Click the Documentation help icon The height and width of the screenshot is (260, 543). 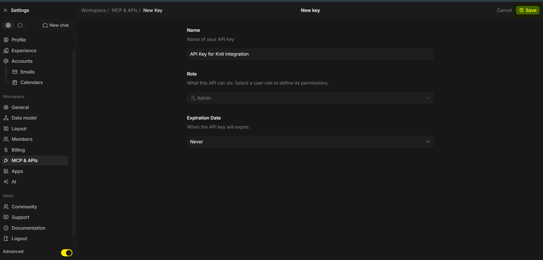[x=6, y=228]
